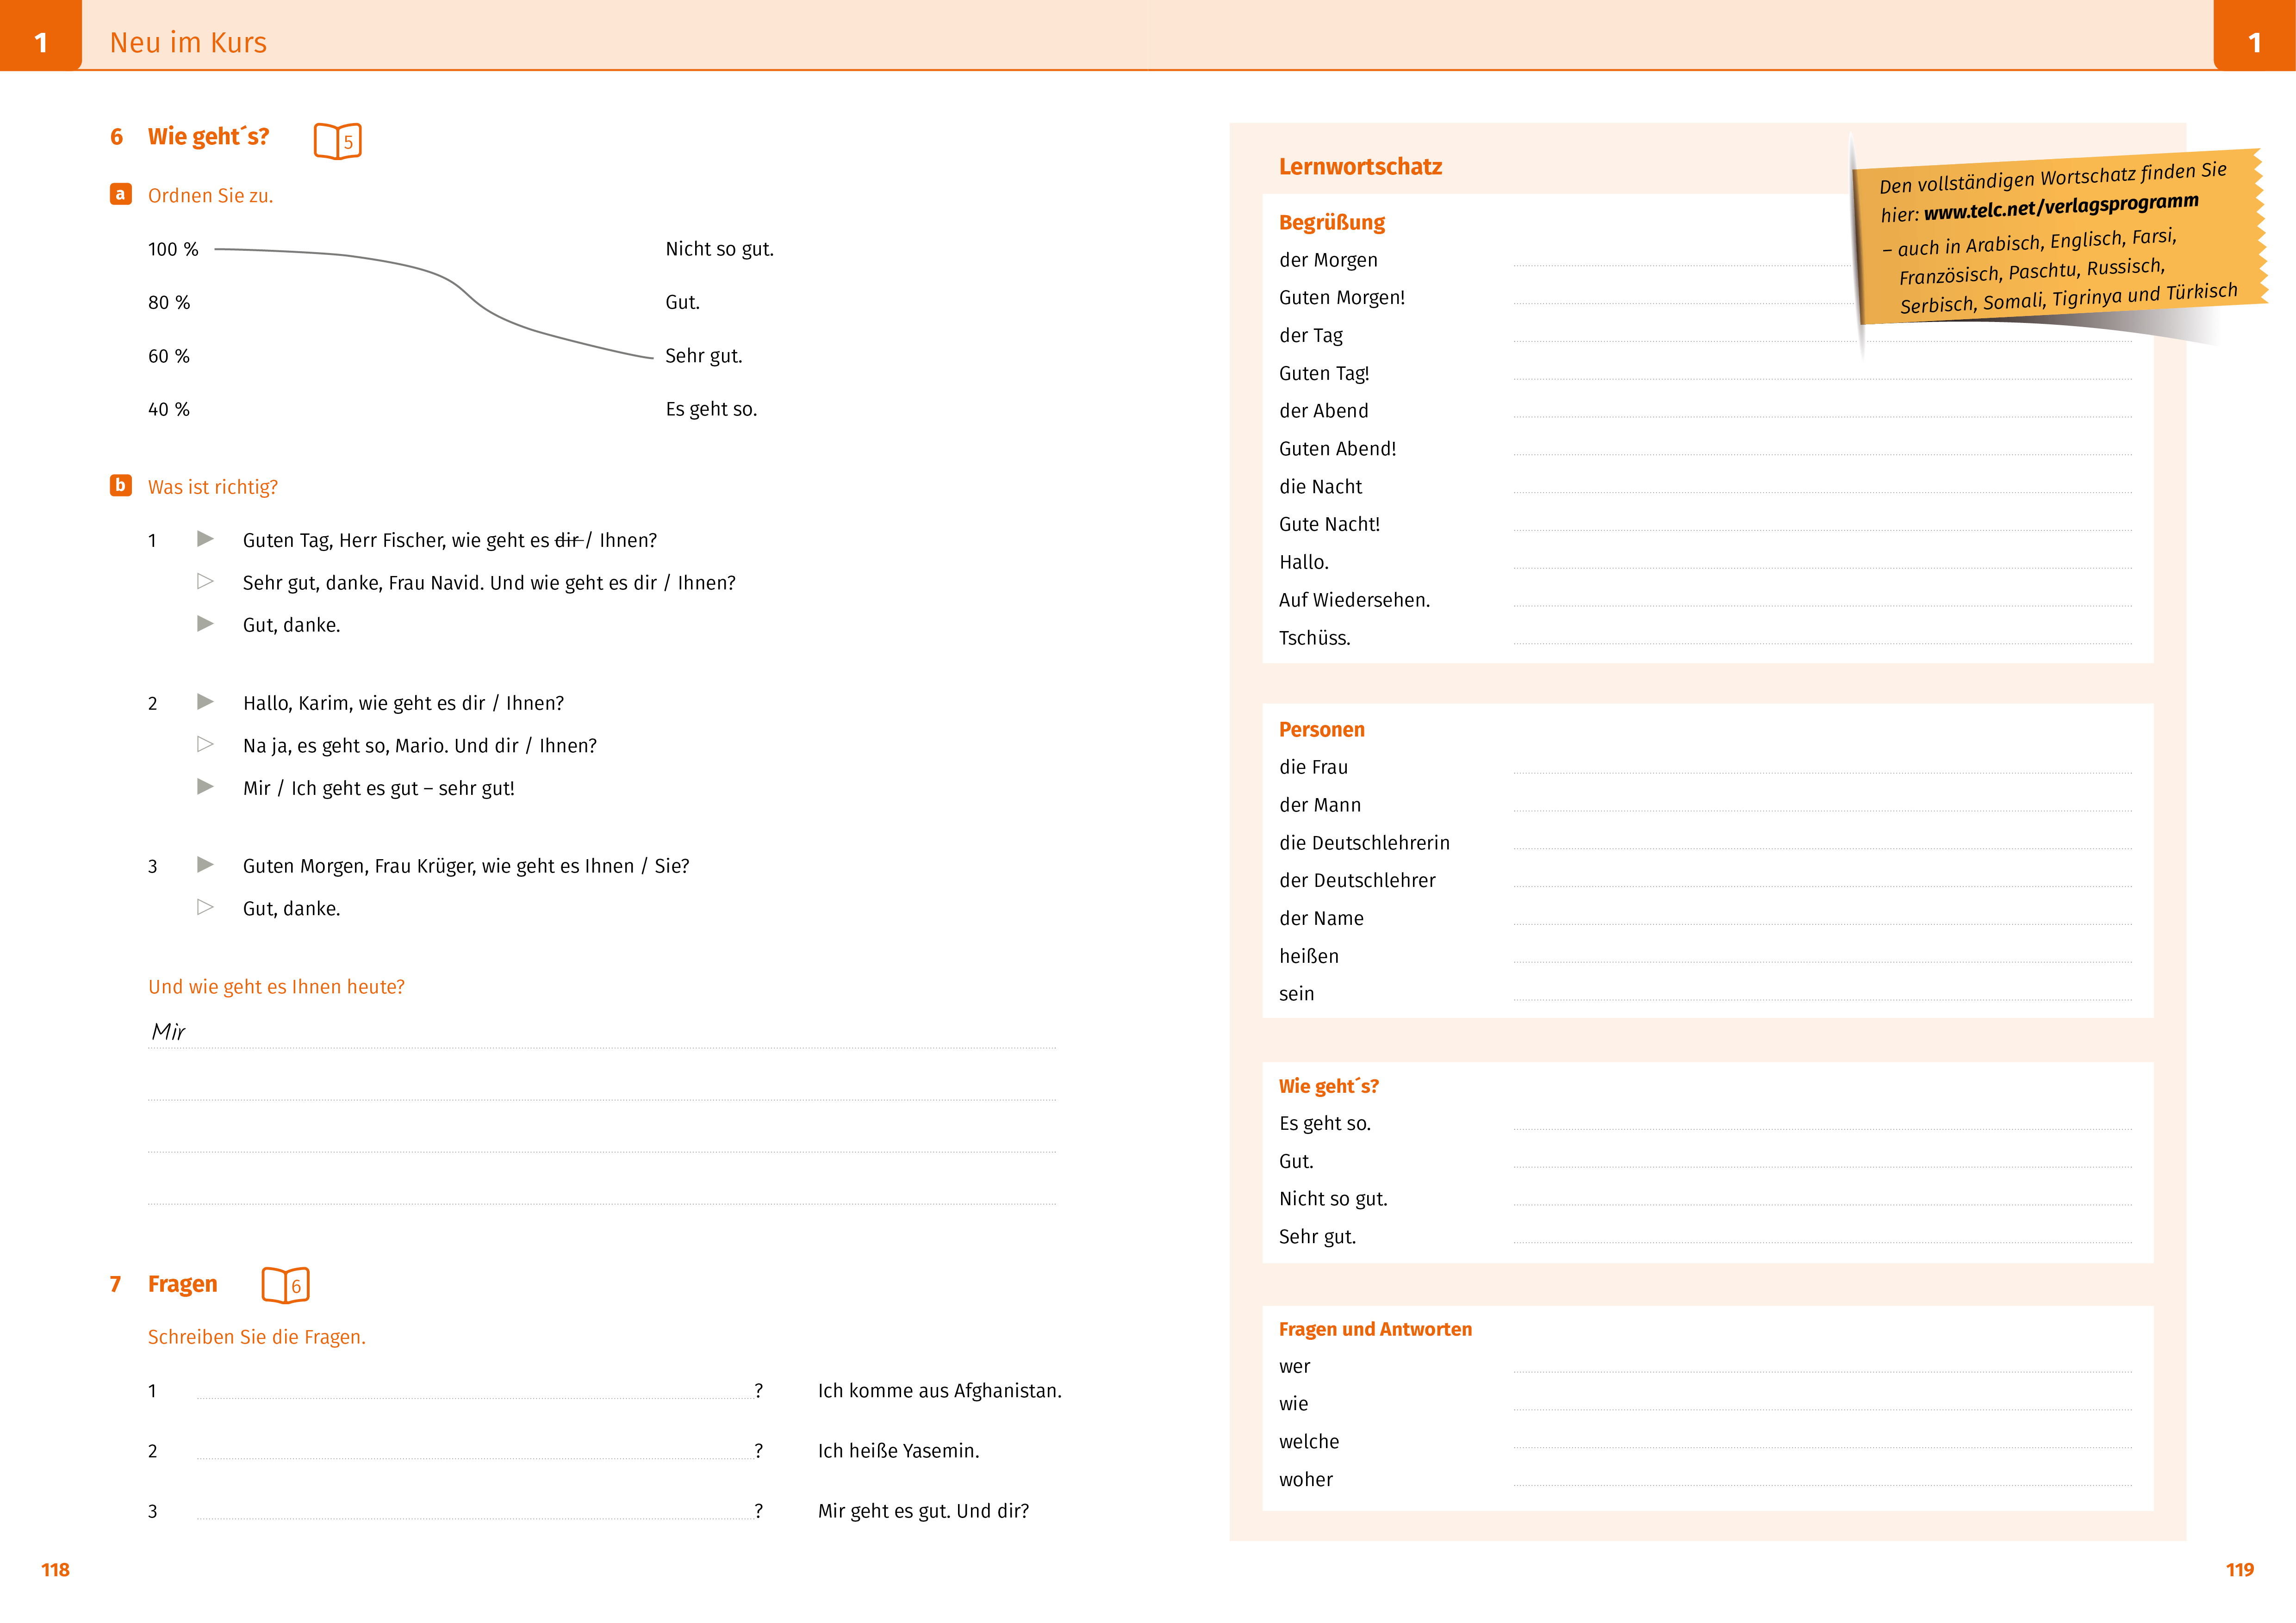Click the 'Neu im Kurs' chapter title
This screenshot has height=1623, width=2296.
tap(188, 43)
